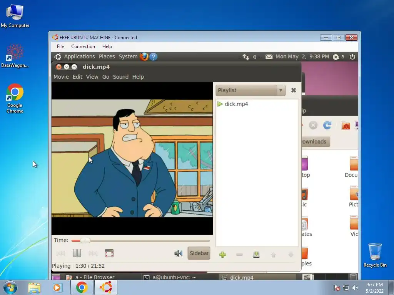The height and width of the screenshot is (295, 394).
Task: Open Ubuntu help icon in panel
Action: point(153,57)
